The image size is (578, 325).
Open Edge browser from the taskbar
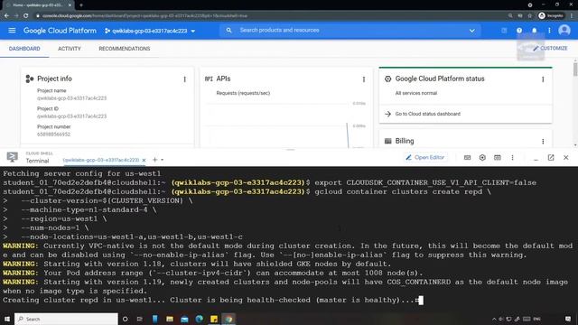coord(199,319)
